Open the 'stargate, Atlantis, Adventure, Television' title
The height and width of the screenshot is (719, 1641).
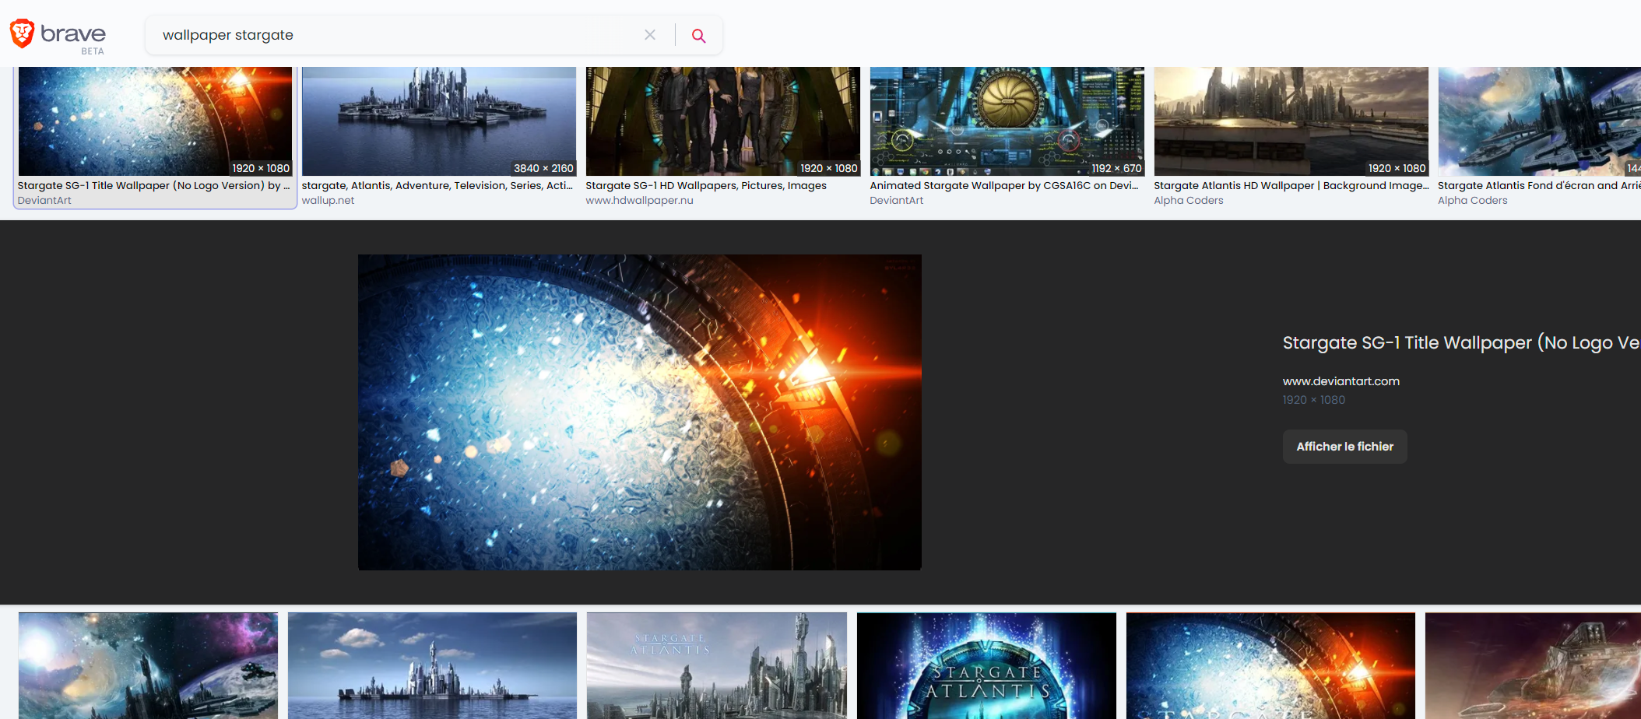(x=437, y=186)
